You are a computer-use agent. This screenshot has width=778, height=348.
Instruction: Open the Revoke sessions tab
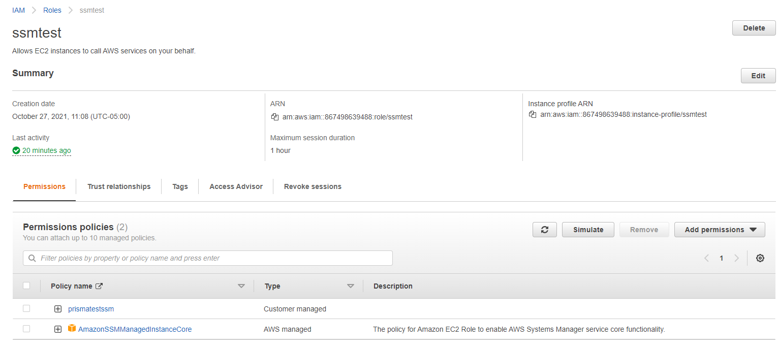coord(313,186)
